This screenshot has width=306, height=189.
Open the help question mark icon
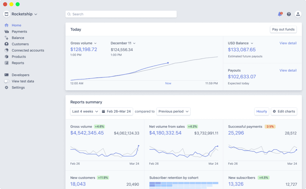point(289,14)
